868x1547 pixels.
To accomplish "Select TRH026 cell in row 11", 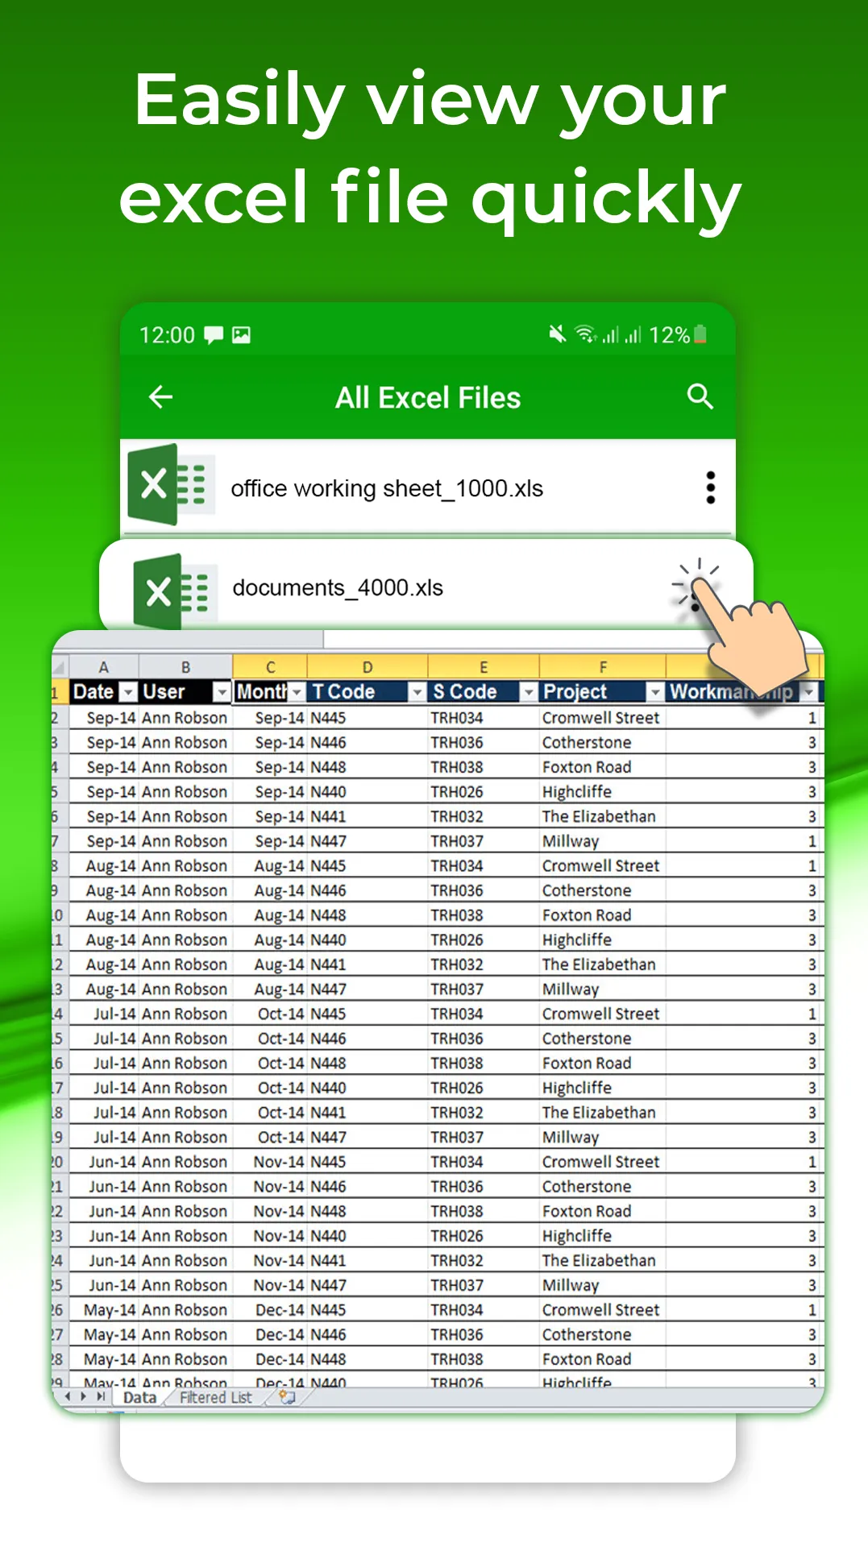I will click(484, 939).
